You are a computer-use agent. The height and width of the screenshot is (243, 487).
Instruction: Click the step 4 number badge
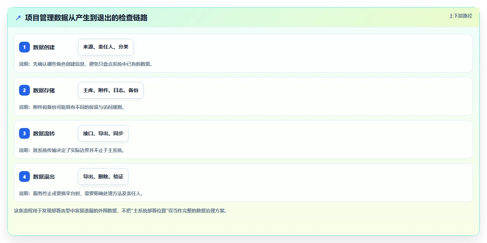pyautogui.click(x=24, y=176)
